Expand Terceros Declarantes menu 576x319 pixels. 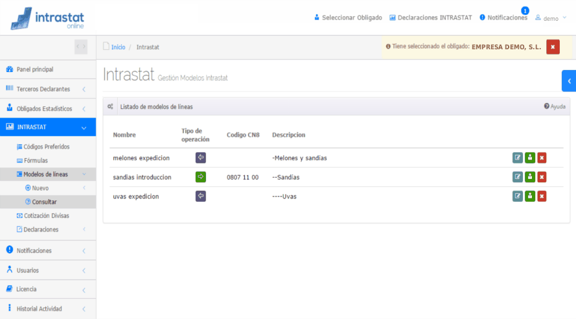[48, 89]
